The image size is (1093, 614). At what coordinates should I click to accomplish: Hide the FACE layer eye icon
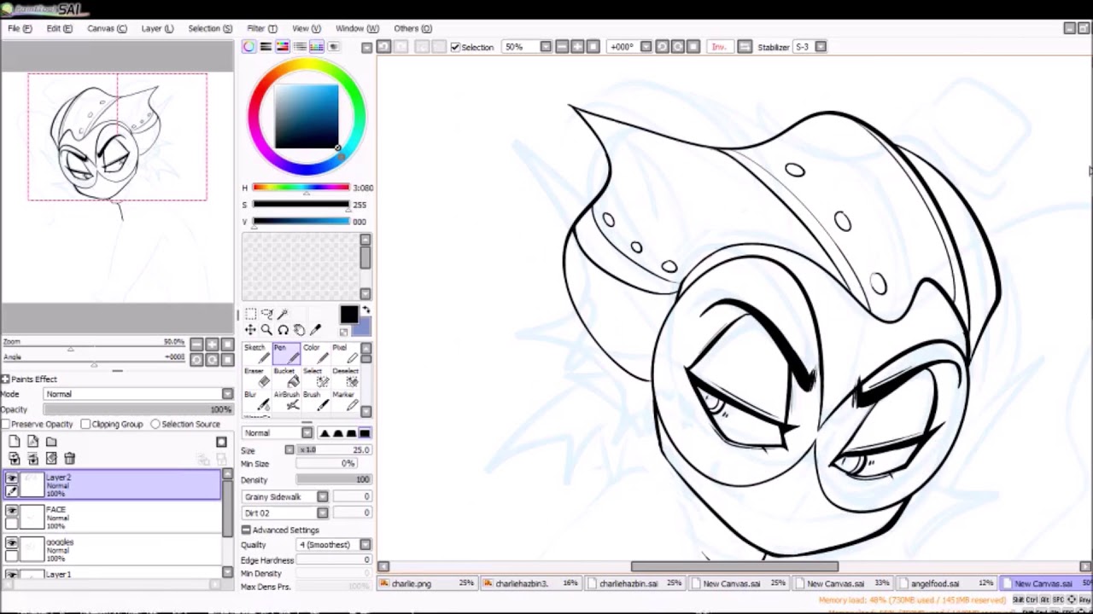click(12, 511)
